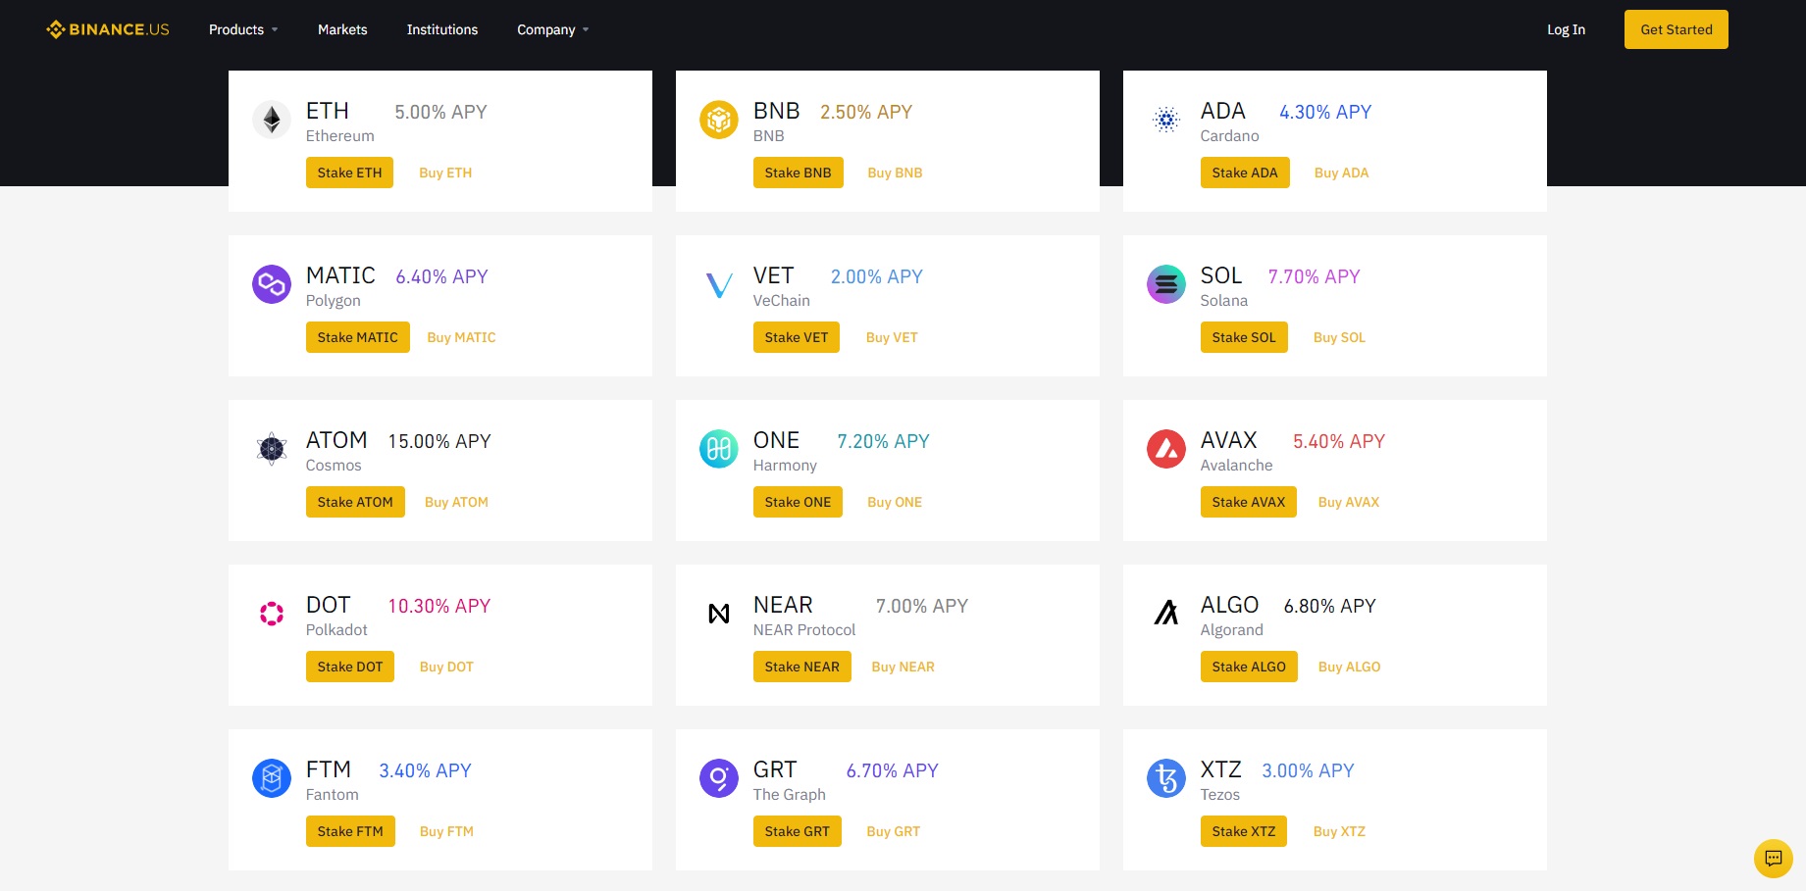This screenshot has width=1806, height=891.
Task: Click the Ethereum coin icon
Action: coord(272,120)
